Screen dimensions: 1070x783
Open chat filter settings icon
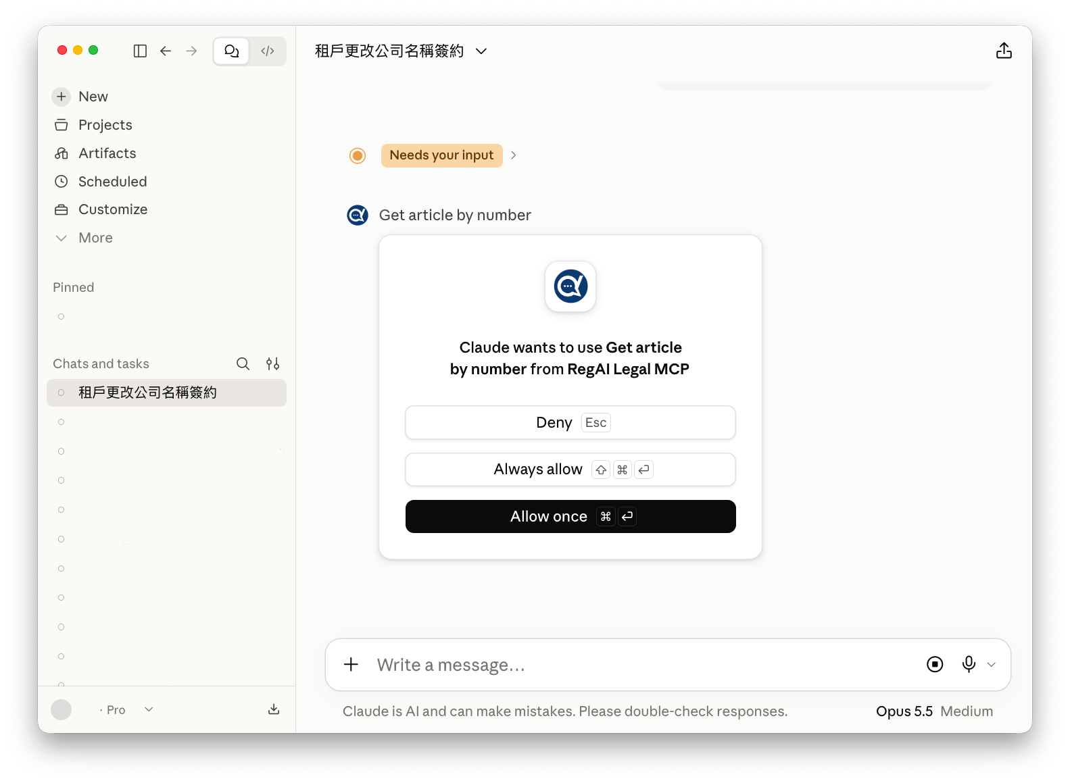[272, 364]
